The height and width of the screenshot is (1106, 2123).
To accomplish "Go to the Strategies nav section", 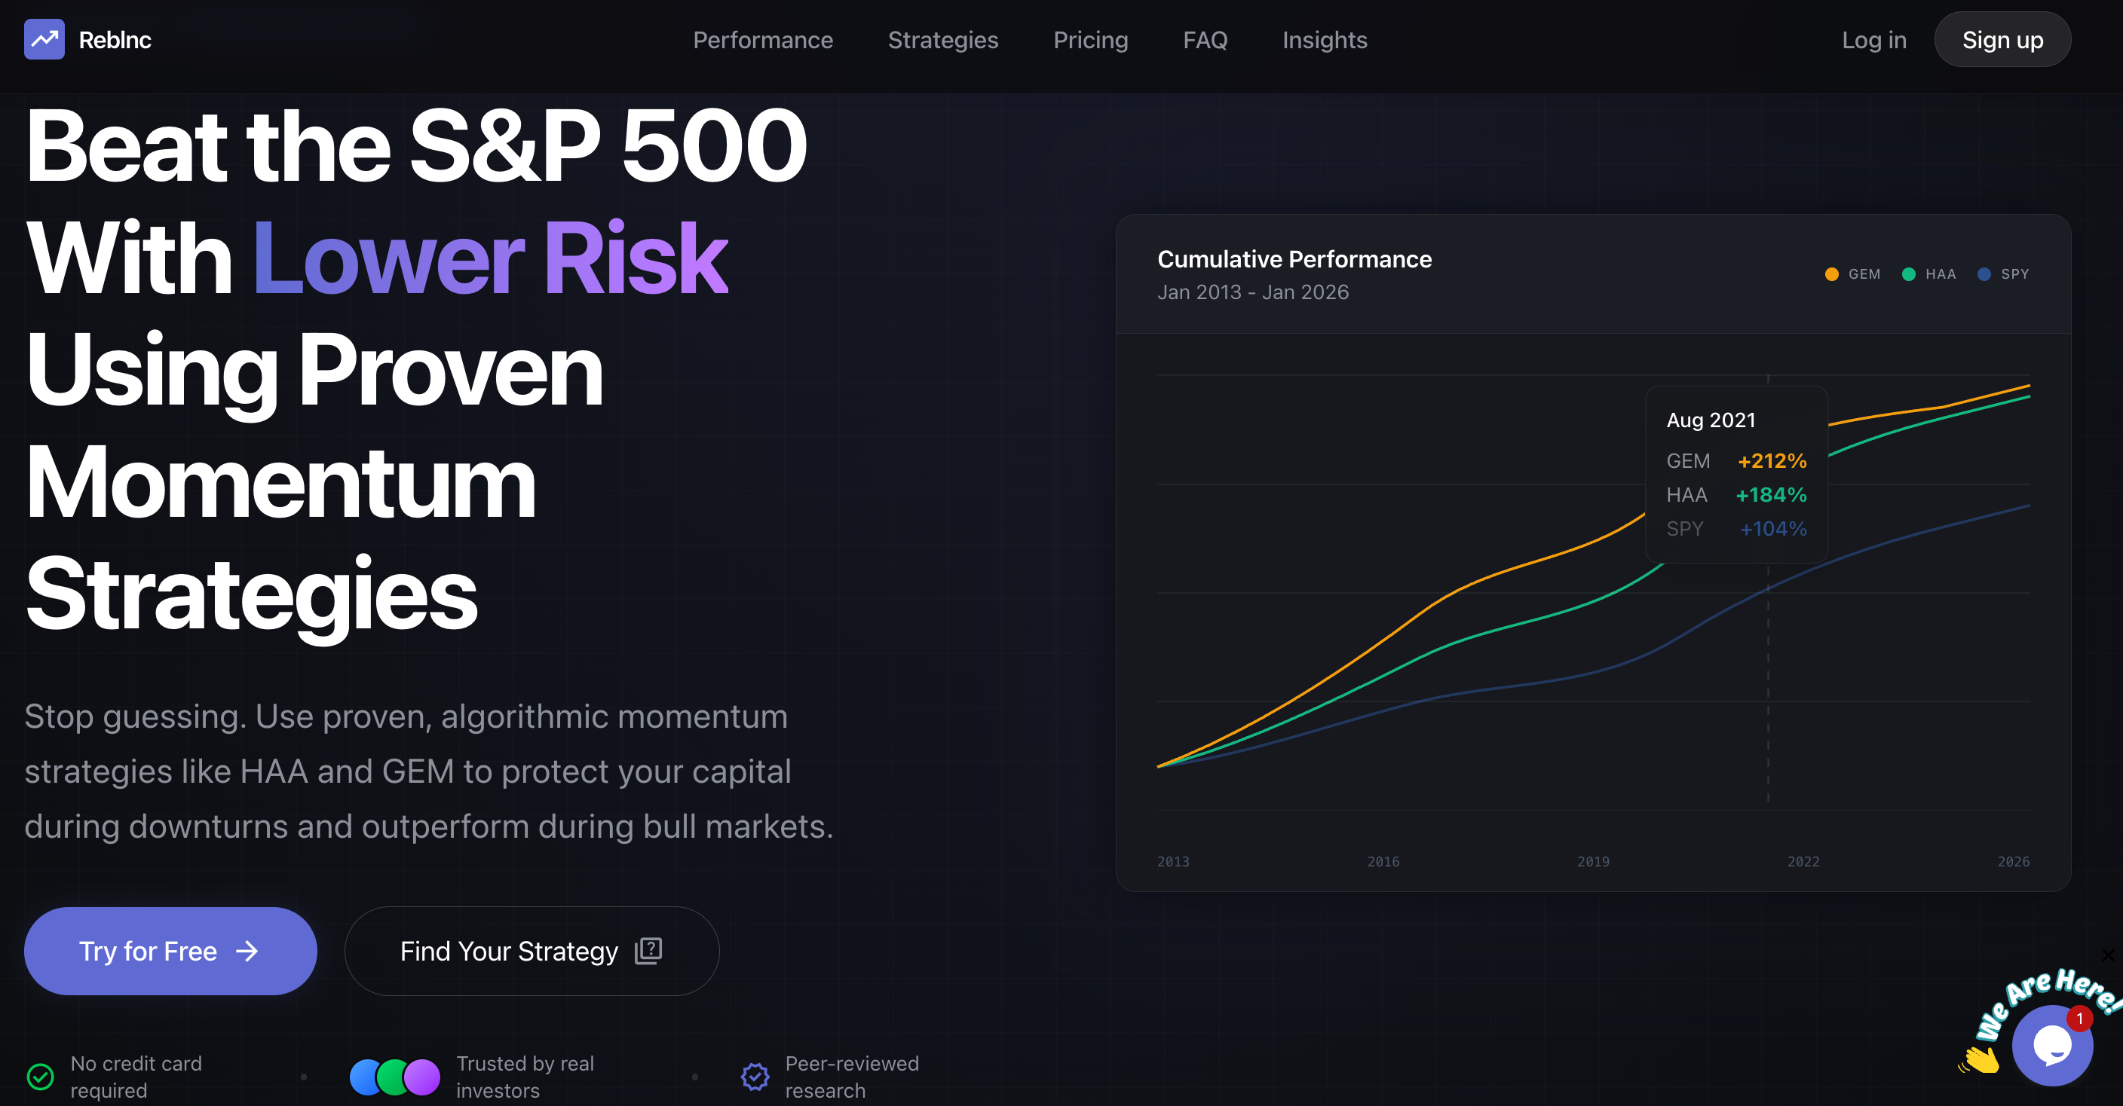I will 943,39.
